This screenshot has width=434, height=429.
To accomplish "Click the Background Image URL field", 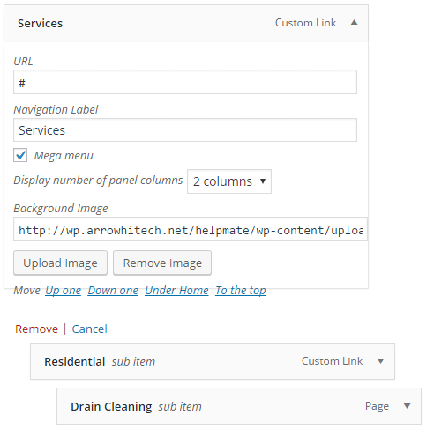I will 191,230.
